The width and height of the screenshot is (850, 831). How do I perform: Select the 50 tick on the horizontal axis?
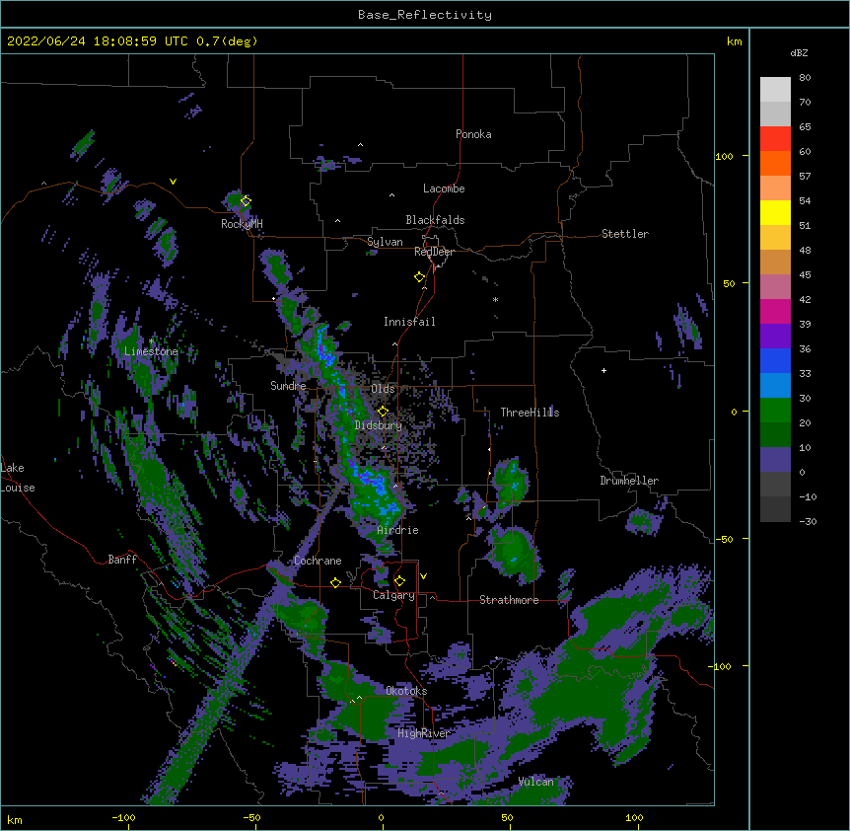(506, 818)
